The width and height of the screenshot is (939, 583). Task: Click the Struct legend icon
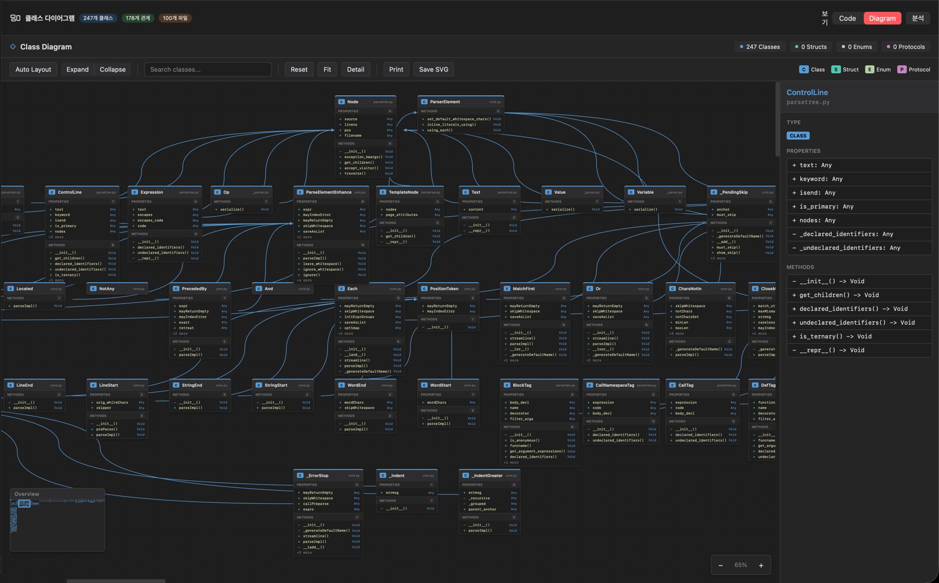836,69
